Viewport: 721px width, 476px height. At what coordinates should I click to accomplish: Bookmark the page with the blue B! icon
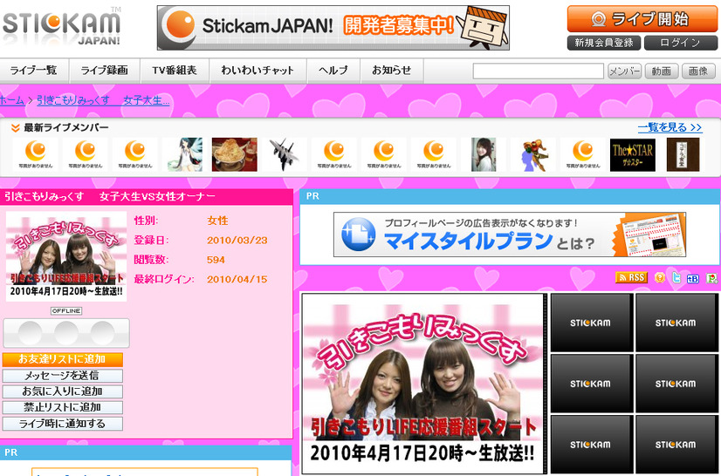pos(692,278)
